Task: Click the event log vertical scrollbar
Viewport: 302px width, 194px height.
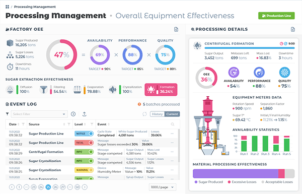Action: (179, 146)
